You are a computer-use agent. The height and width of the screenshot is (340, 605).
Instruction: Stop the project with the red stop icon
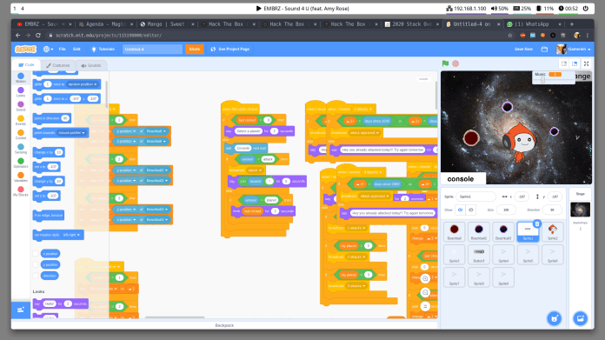click(455, 63)
